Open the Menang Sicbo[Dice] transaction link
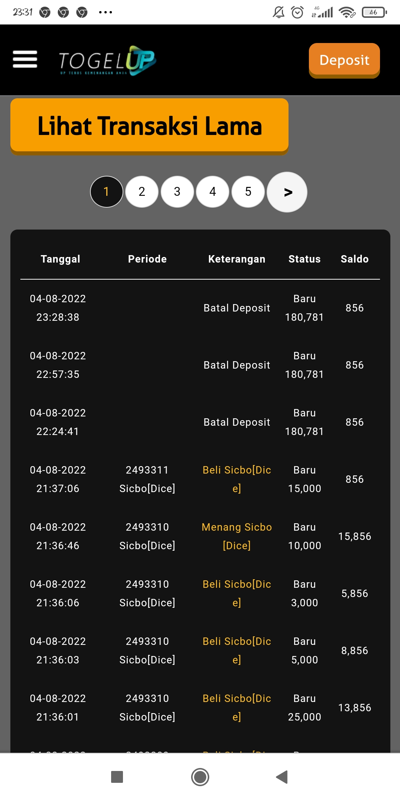The width and height of the screenshot is (400, 801). tap(237, 536)
